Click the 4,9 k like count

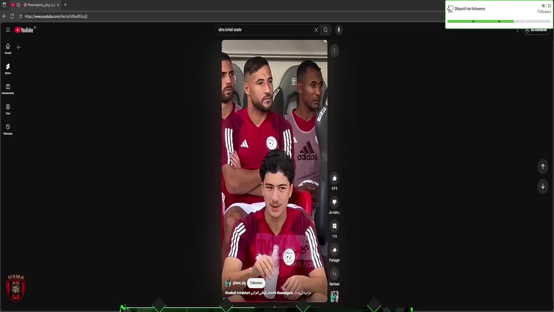coord(334,188)
